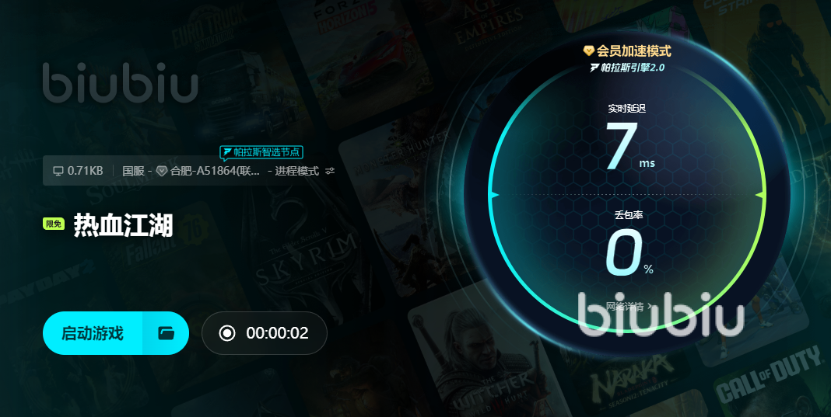
Task: Click the 启动游戏 button
Action: pos(93,333)
